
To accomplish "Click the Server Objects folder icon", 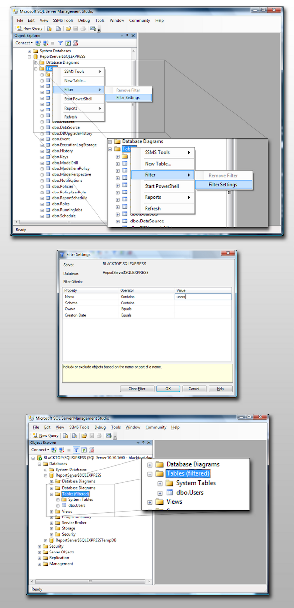I will [x=46, y=552].
